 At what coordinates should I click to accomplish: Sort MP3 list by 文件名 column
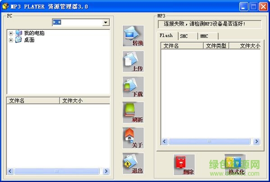(182, 46)
